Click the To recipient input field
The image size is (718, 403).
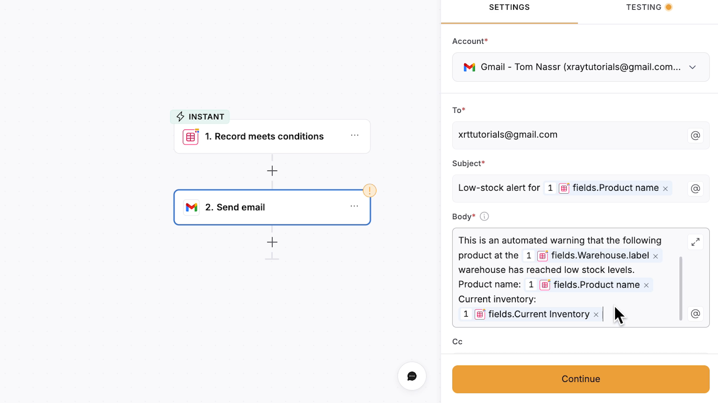click(561, 135)
